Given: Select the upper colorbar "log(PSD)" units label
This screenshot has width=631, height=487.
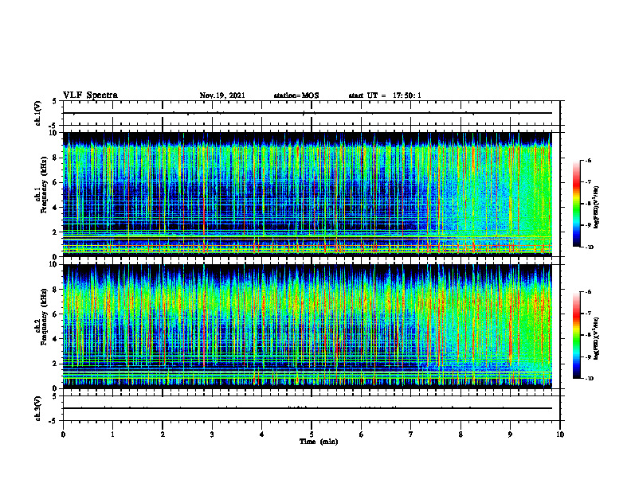Looking at the screenshot, I should point(597,208).
